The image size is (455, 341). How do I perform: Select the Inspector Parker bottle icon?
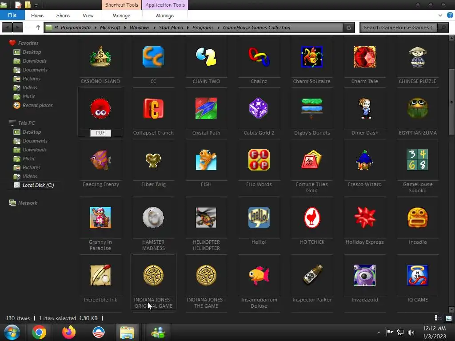[311, 275]
